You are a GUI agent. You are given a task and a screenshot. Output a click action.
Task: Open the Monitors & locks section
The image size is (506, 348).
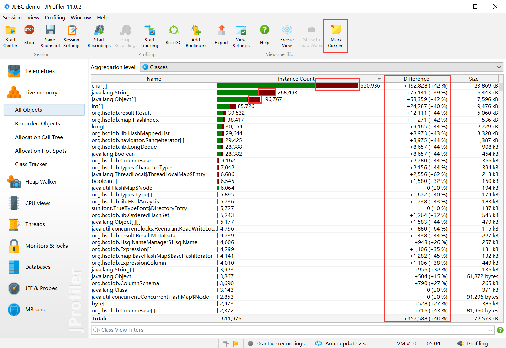pos(46,246)
